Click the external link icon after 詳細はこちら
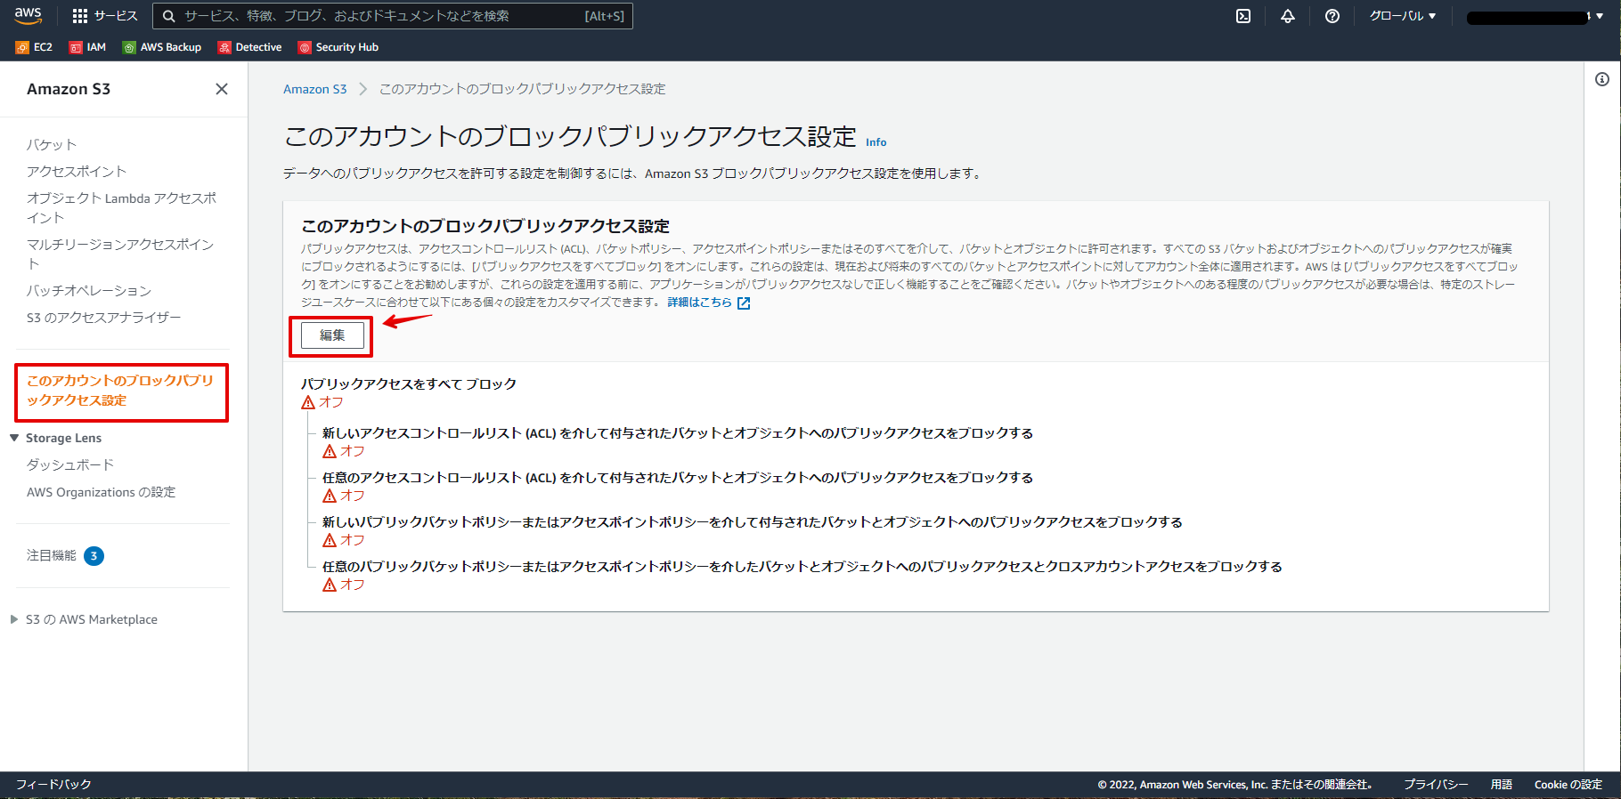 click(x=744, y=303)
